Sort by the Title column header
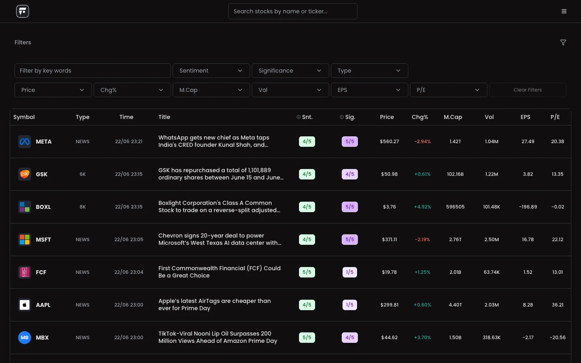Screen dimensions: 581x363 (x=164, y=117)
